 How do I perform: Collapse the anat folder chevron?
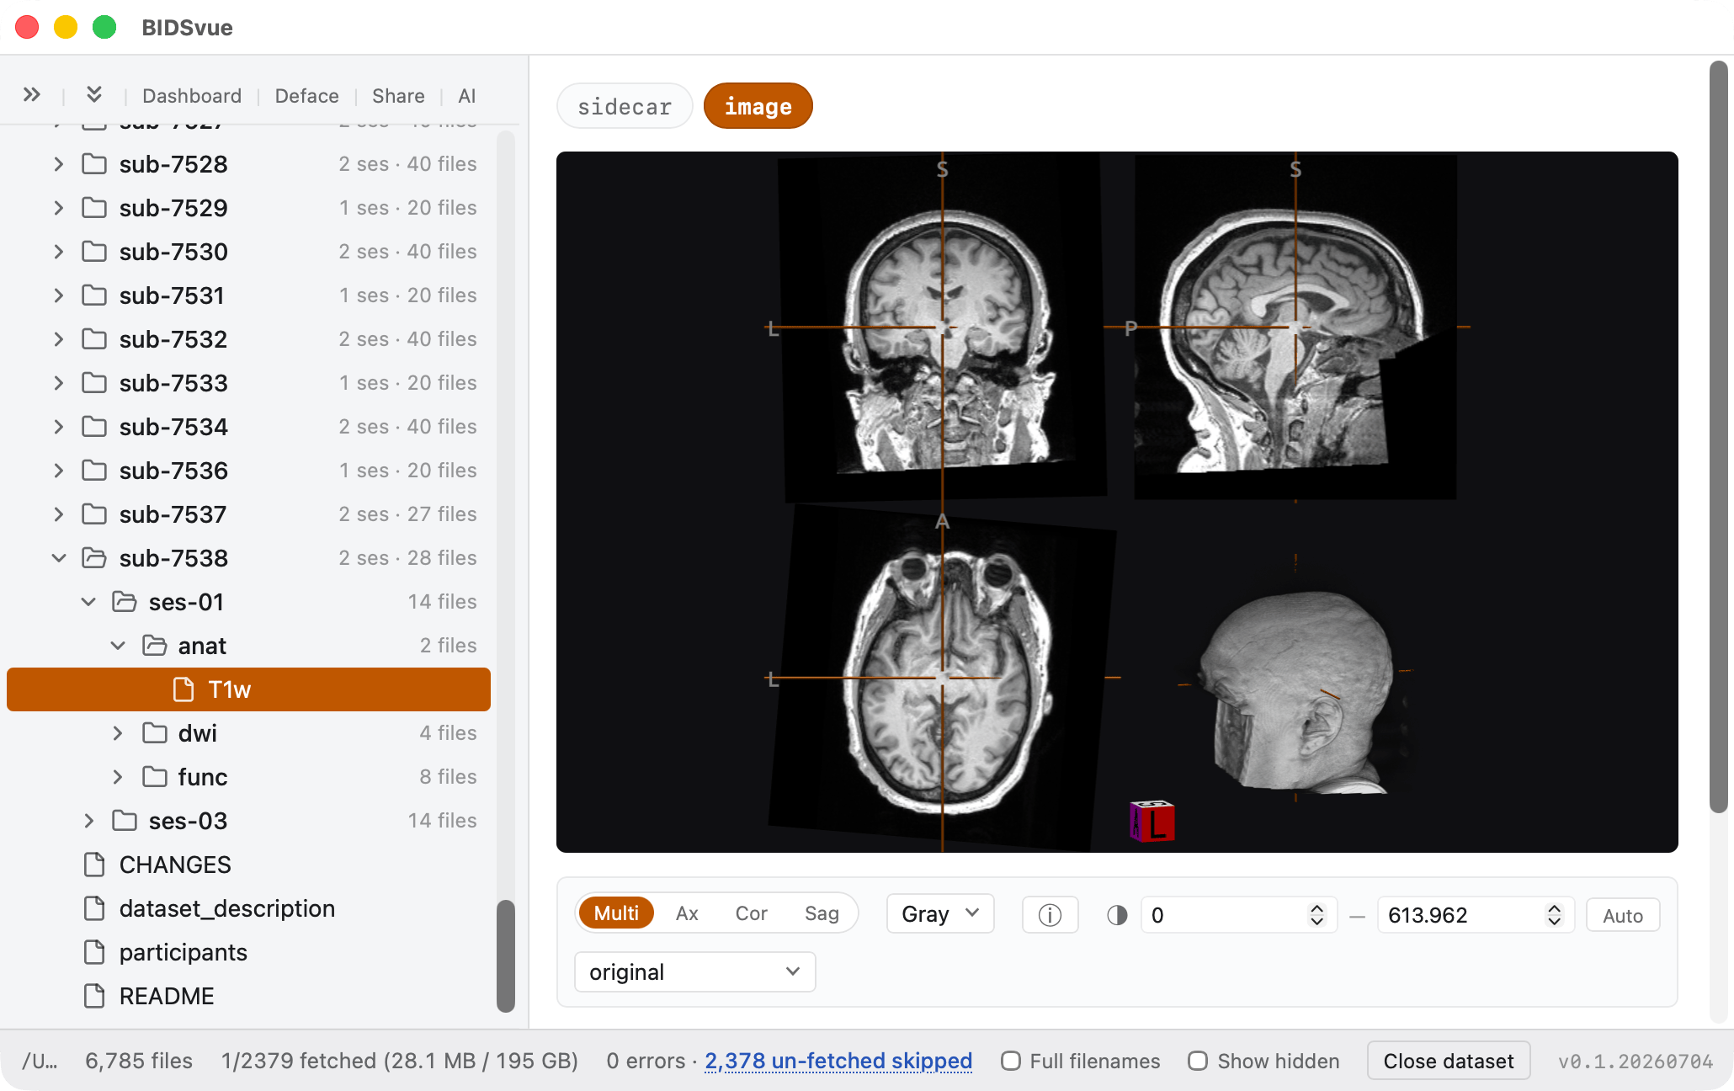(x=118, y=646)
